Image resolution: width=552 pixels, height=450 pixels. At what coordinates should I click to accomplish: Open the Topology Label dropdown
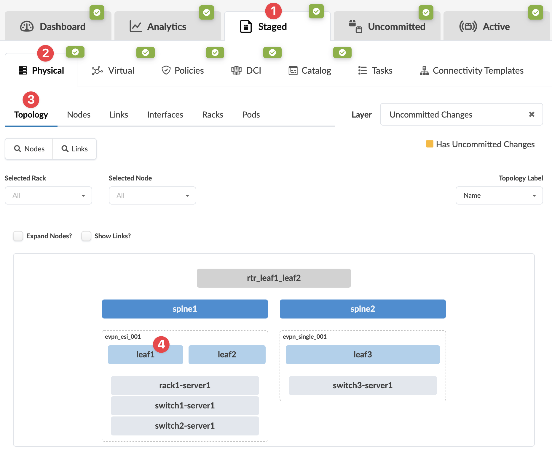tap(499, 195)
